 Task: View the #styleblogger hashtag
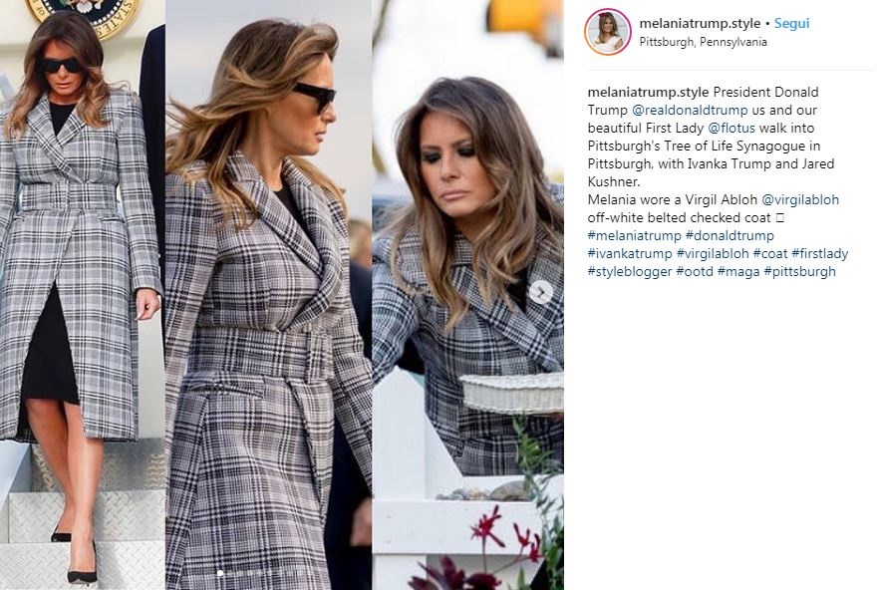(x=630, y=271)
